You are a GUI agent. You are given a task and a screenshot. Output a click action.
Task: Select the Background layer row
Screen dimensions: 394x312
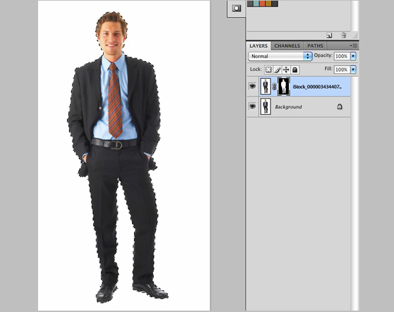pos(302,106)
